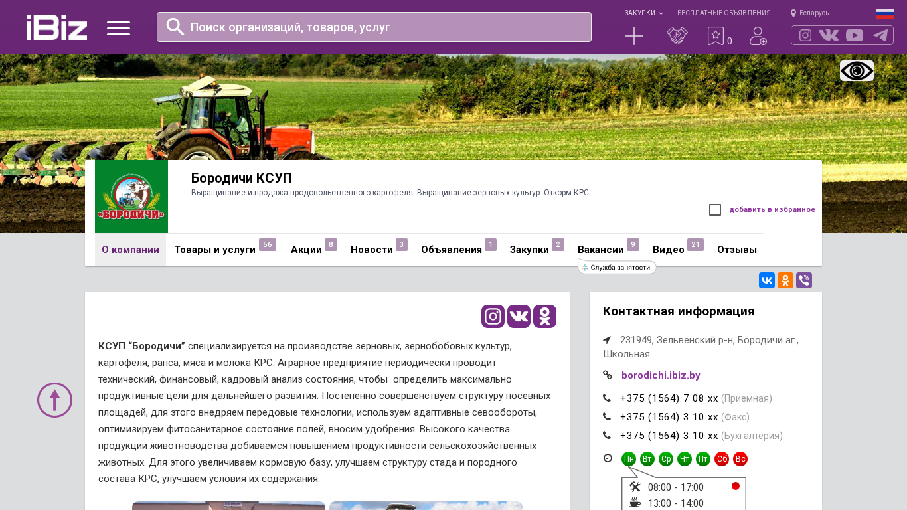Click the search field for organizations
The height and width of the screenshot is (510, 907).
pos(374,27)
